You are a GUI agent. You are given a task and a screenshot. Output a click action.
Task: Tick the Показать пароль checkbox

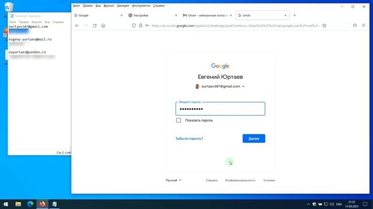[179, 120]
